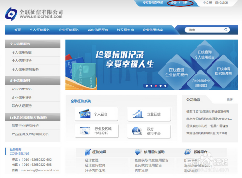Click the search magnifier icon

click(226, 30)
